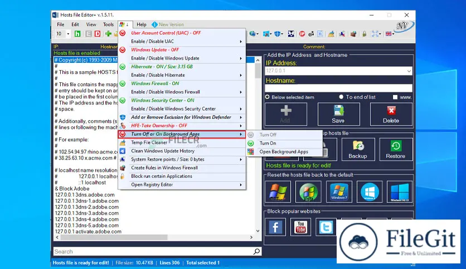
Task: Reset hosts file to Windows 8 default
Action: point(370,192)
